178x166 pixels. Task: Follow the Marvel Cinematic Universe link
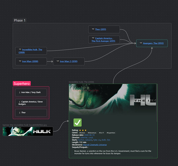tap(95, 145)
